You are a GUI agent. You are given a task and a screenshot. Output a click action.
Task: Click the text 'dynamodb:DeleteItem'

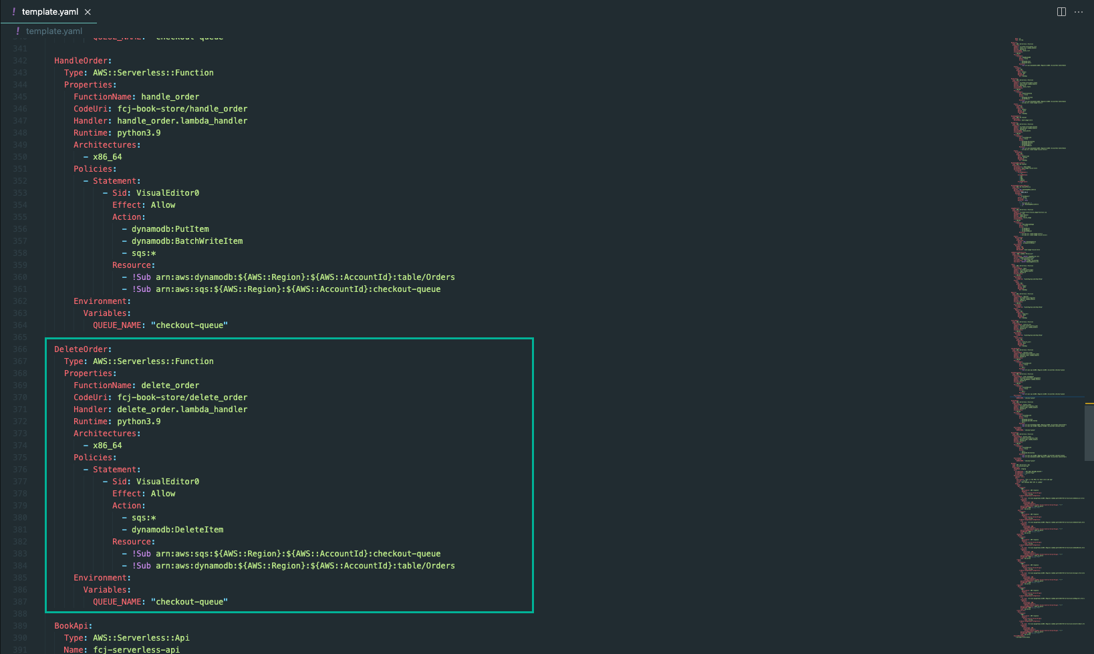(x=178, y=530)
